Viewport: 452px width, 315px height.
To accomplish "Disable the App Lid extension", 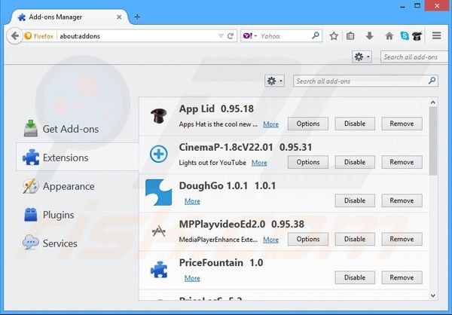I will [x=355, y=124].
